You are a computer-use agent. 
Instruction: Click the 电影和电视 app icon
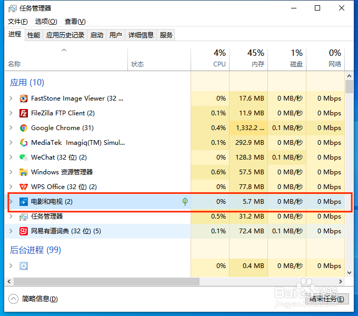[x=24, y=202]
